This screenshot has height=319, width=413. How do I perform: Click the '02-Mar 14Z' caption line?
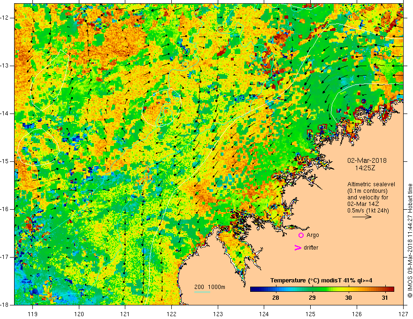(363, 204)
